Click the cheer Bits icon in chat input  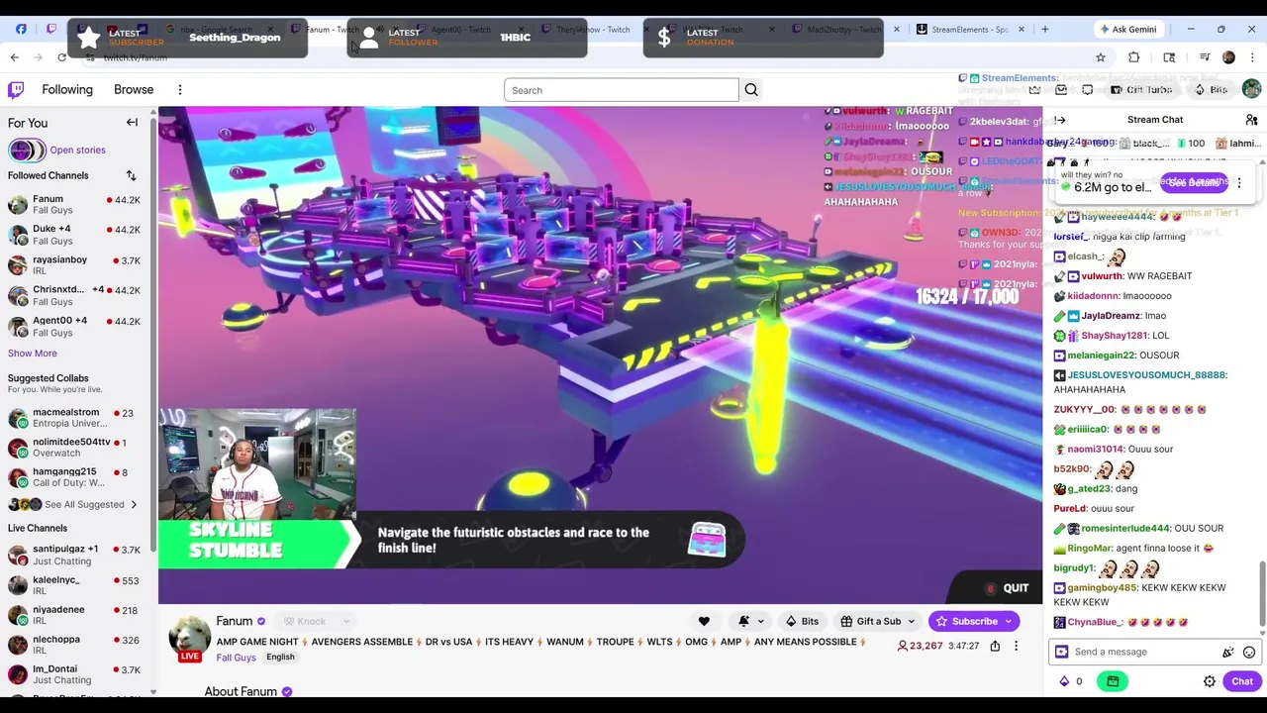pyautogui.click(x=1228, y=652)
